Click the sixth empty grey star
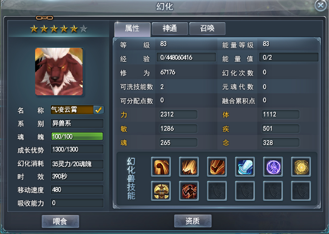This screenshot has height=234, width=329. click(84, 29)
